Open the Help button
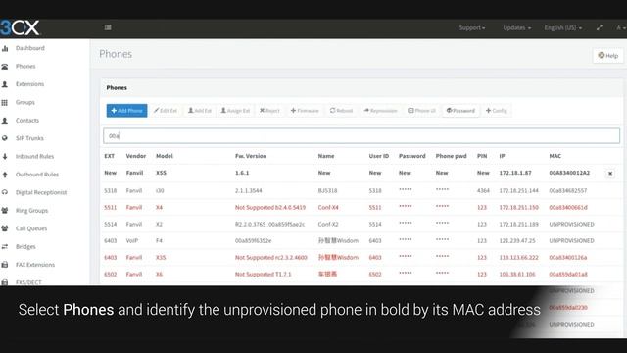 [607, 55]
